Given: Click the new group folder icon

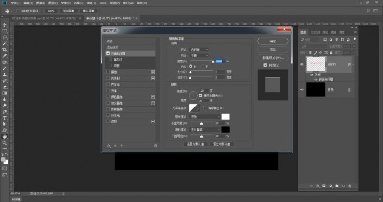Looking at the screenshot, I should (337, 186).
